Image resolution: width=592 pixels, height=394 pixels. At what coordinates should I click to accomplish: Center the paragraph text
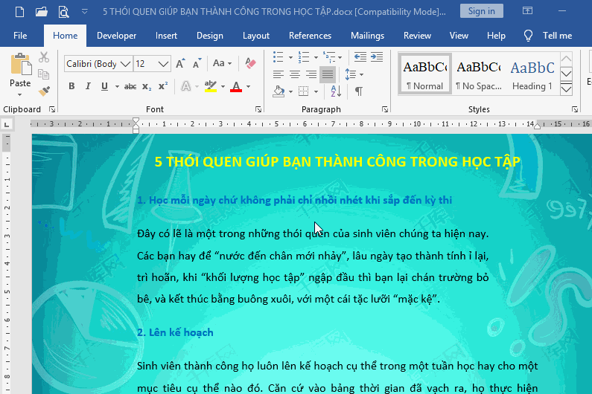point(295,74)
